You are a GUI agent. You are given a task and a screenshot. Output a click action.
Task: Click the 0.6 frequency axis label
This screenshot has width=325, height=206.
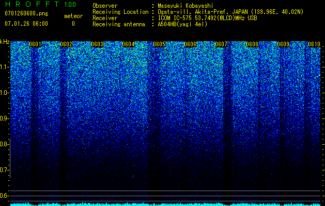tap(4, 196)
